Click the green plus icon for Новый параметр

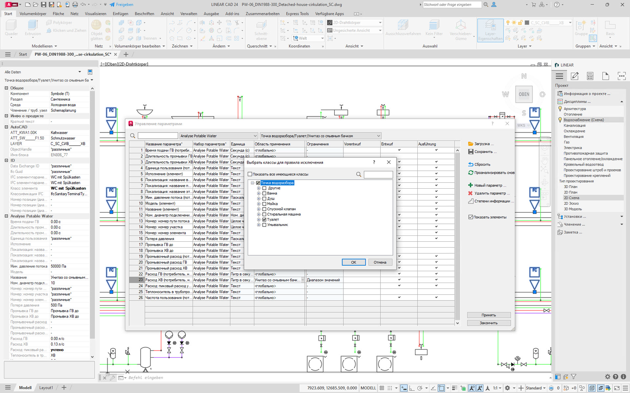tap(470, 185)
